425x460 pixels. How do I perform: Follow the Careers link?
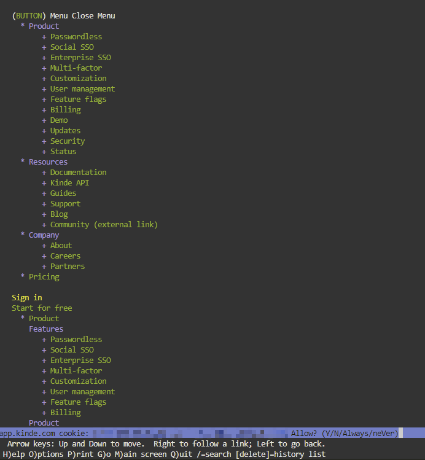coord(65,256)
